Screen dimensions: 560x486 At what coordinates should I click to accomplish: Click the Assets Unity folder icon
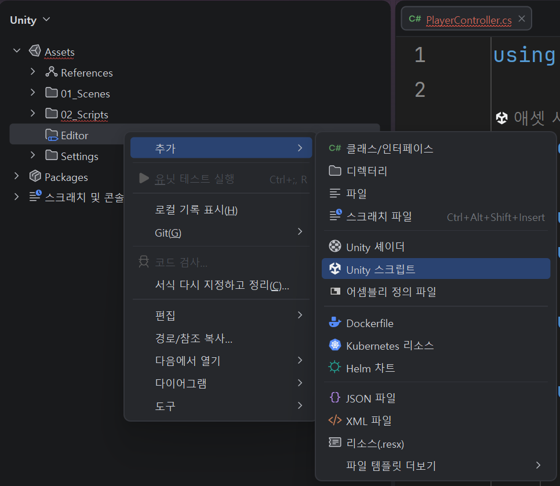pos(35,51)
